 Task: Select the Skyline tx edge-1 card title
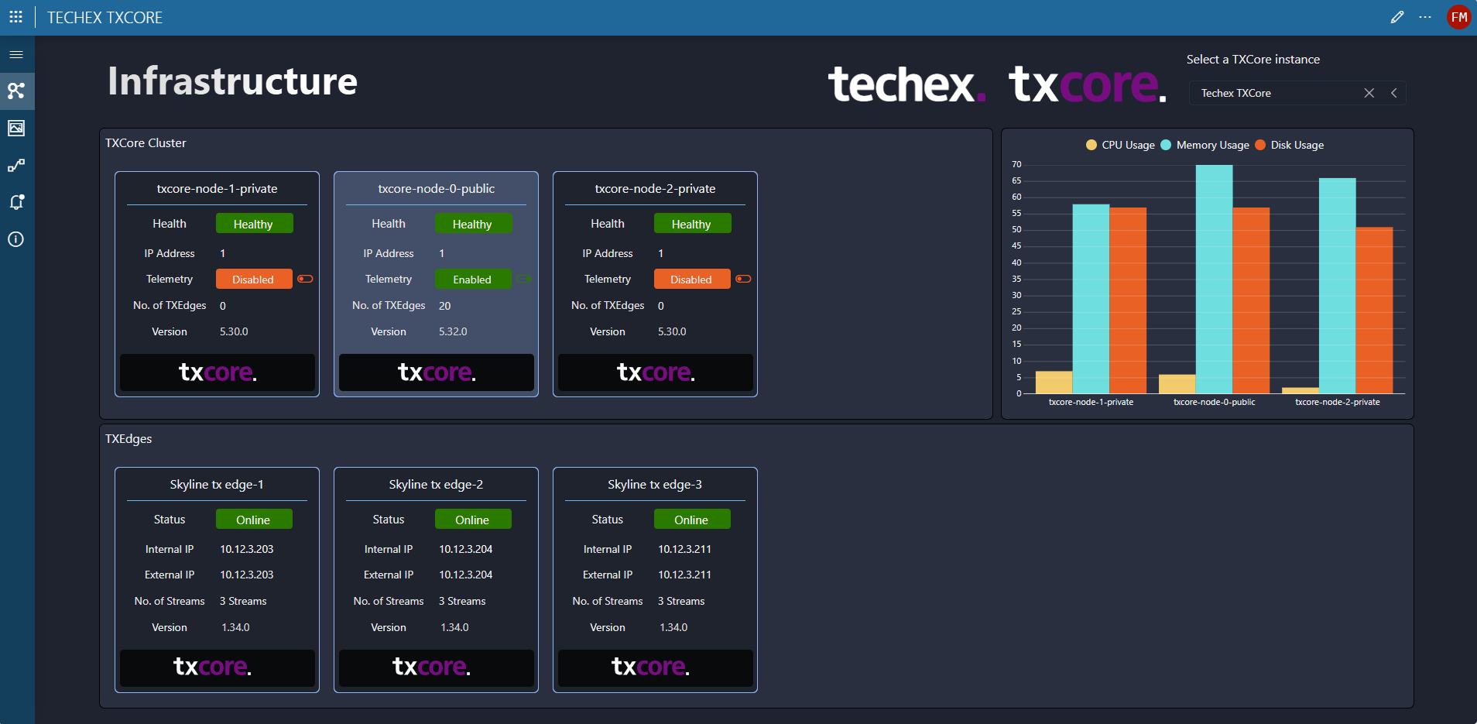pyautogui.click(x=217, y=485)
